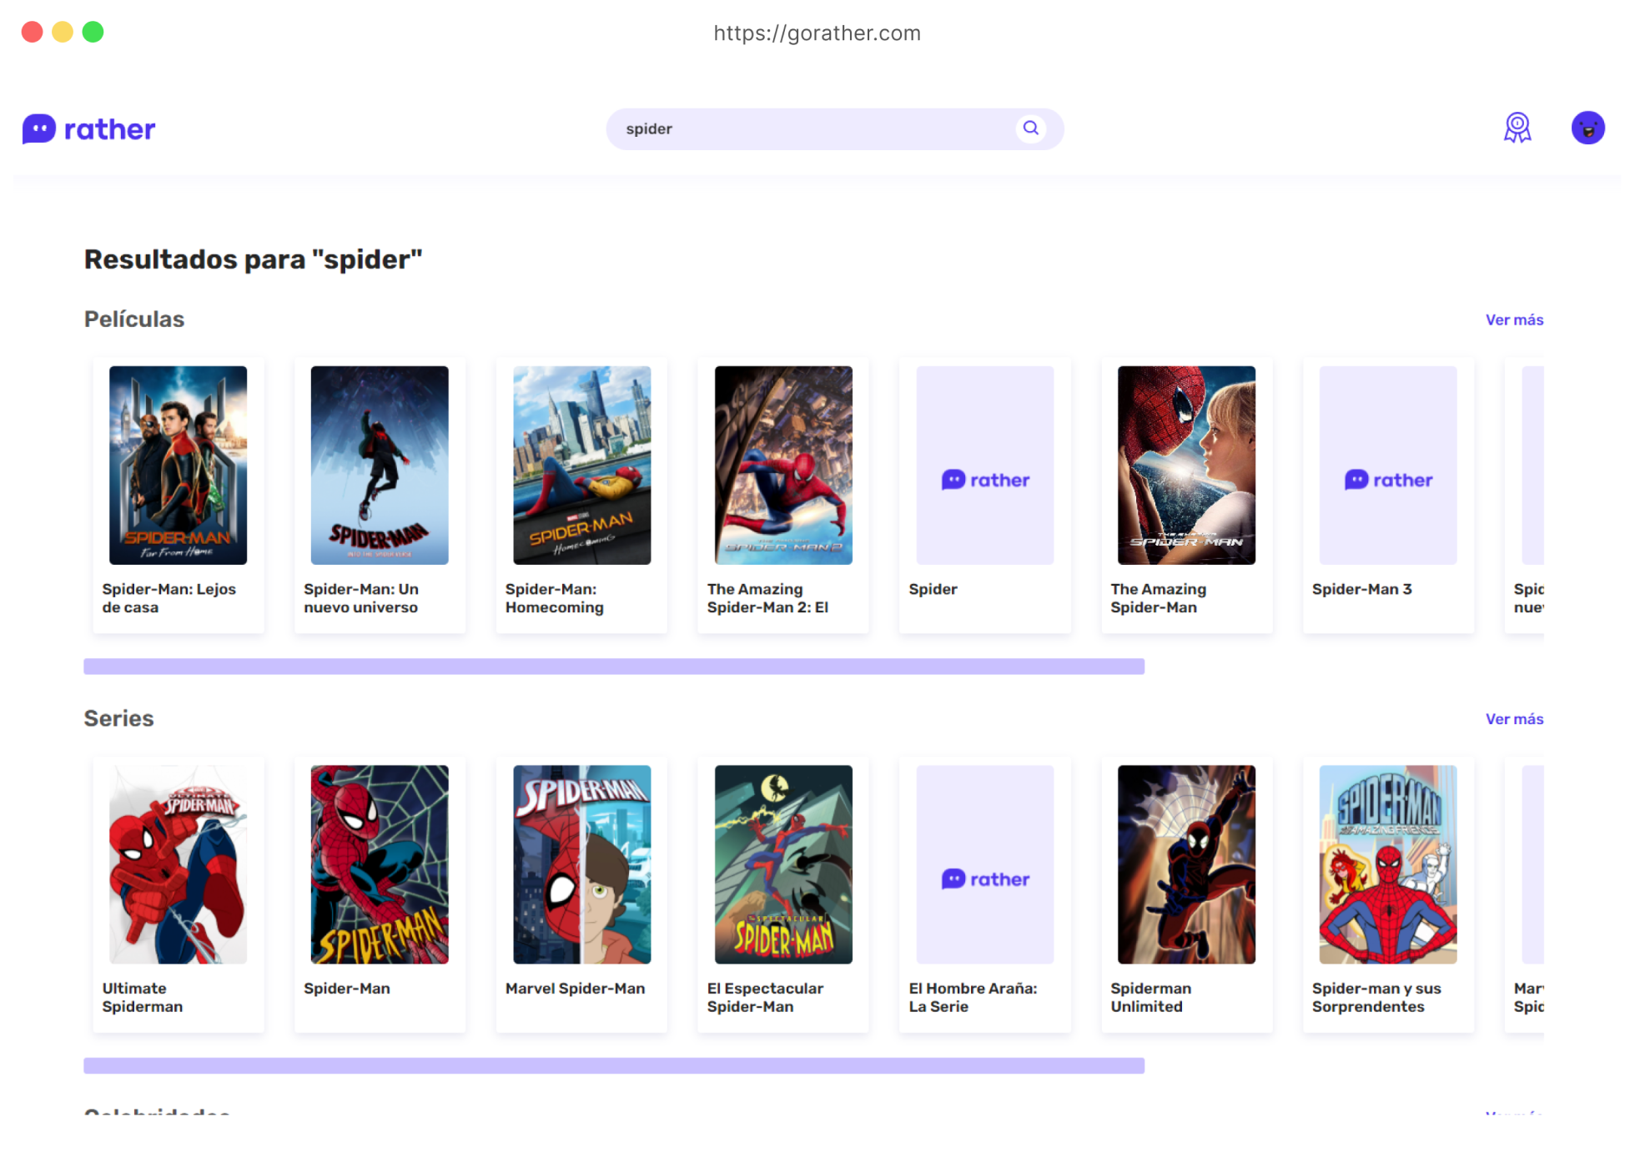1635x1168 pixels.
Task: Click the green window maximize button
Action: (93, 32)
